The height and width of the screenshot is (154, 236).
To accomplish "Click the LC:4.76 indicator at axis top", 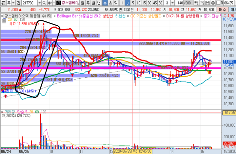I will click(228, 16).
